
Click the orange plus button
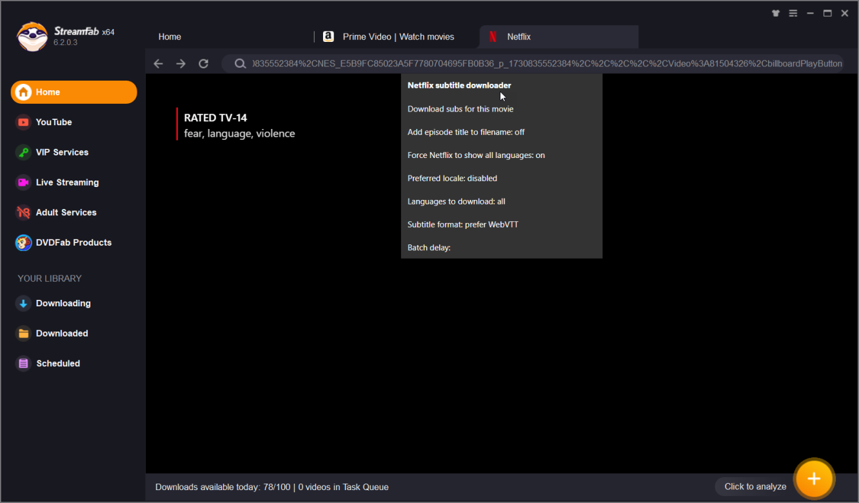[x=814, y=478]
